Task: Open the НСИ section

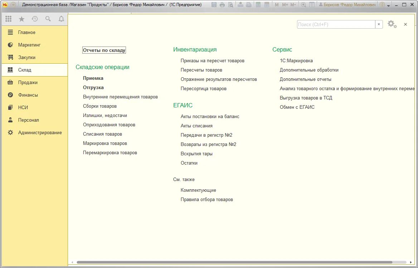Action: [35, 107]
